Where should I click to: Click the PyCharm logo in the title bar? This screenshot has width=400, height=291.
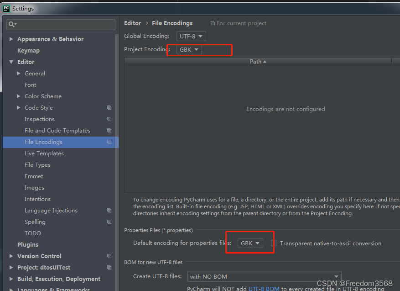pyautogui.click(x=6, y=8)
